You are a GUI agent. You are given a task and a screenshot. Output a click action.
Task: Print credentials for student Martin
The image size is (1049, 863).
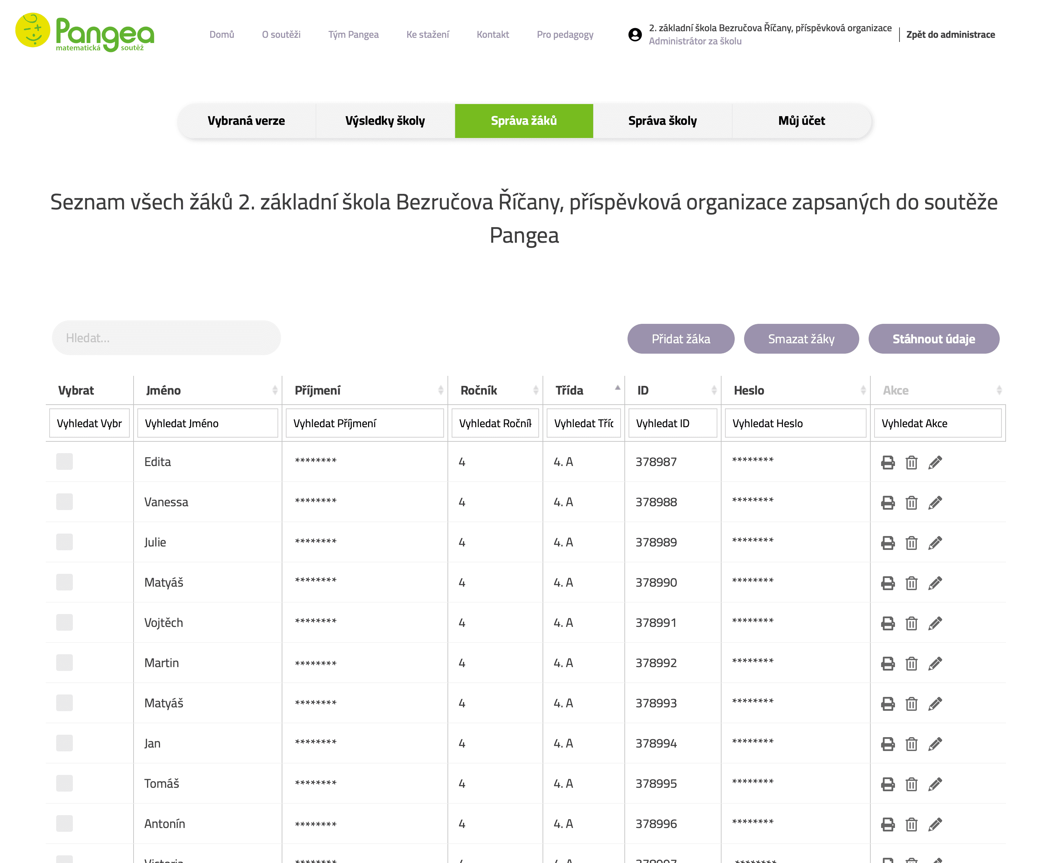pyautogui.click(x=887, y=664)
